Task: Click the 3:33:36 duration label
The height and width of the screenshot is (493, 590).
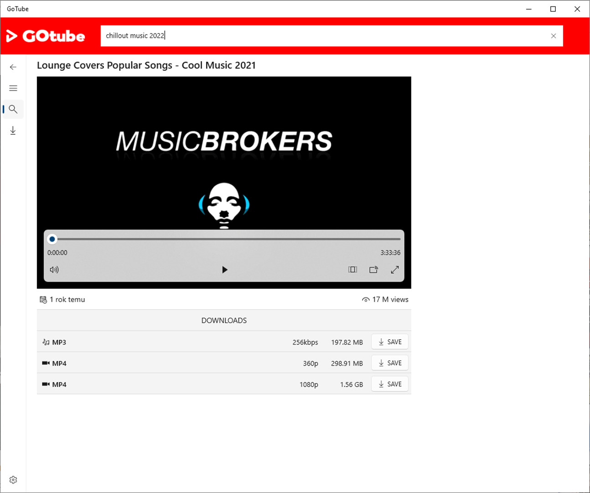Action: [x=390, y=252]
